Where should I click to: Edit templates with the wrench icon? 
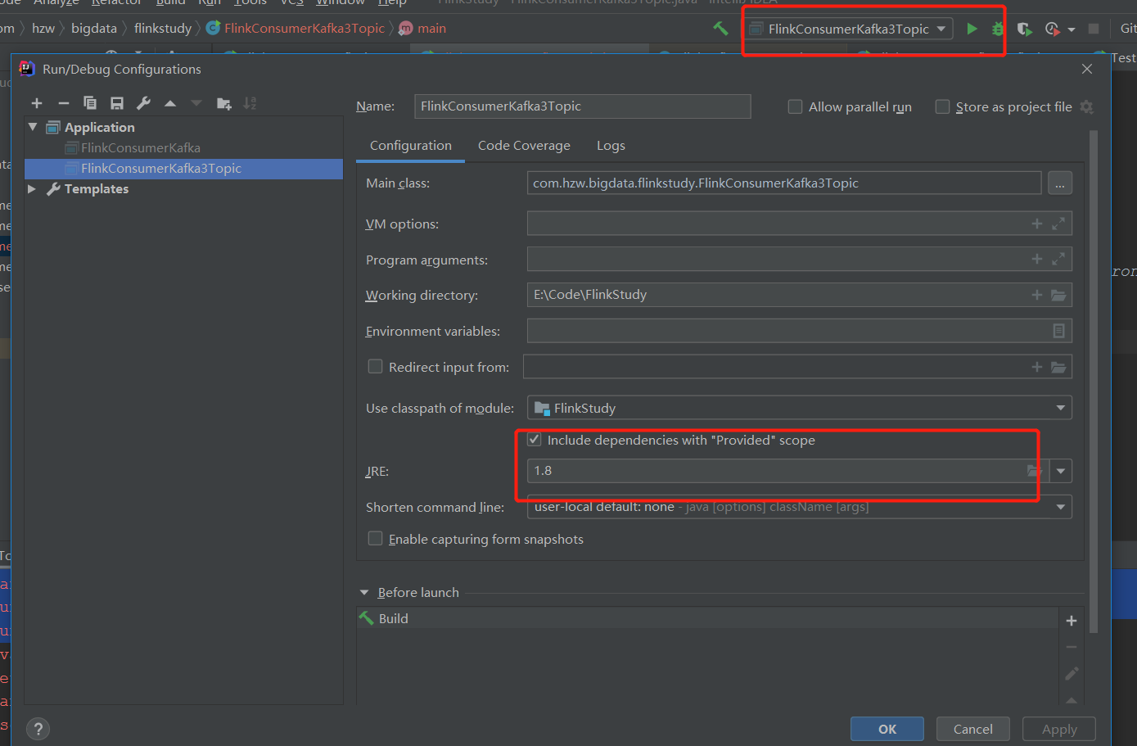tap(143, 103)
